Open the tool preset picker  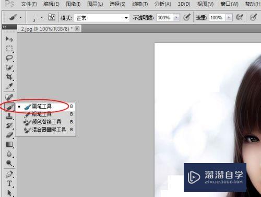click(x=15, y=17)
